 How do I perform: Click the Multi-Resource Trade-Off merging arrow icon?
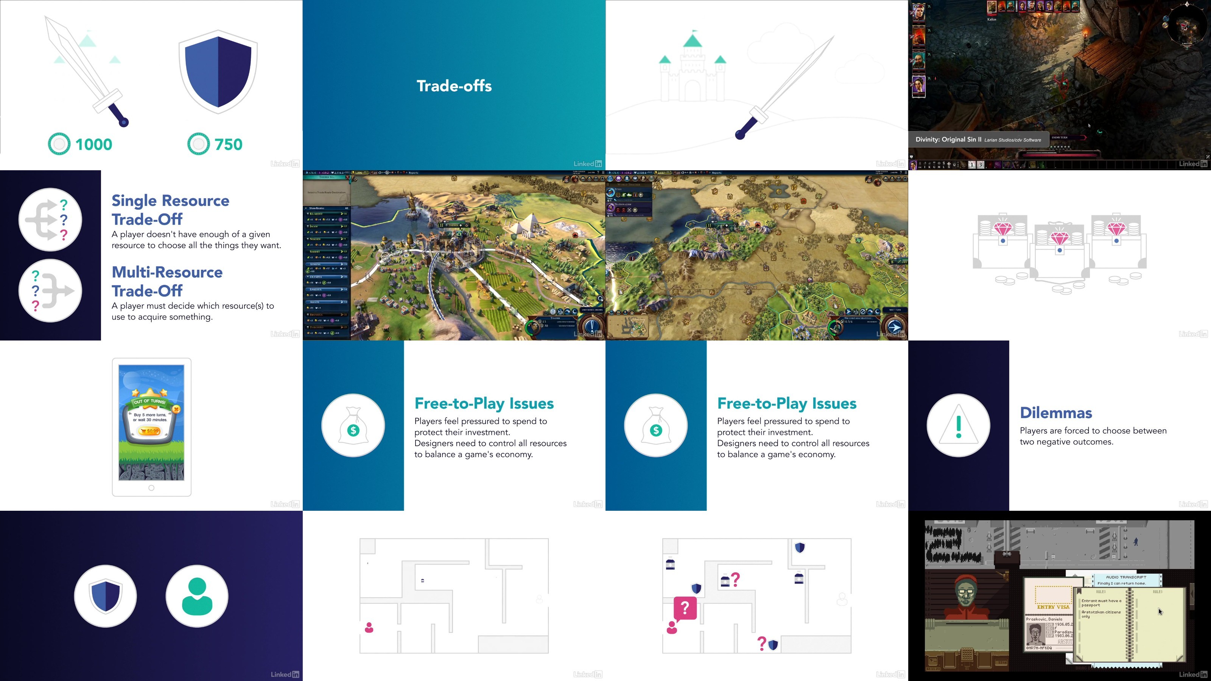tap(50, 291)
